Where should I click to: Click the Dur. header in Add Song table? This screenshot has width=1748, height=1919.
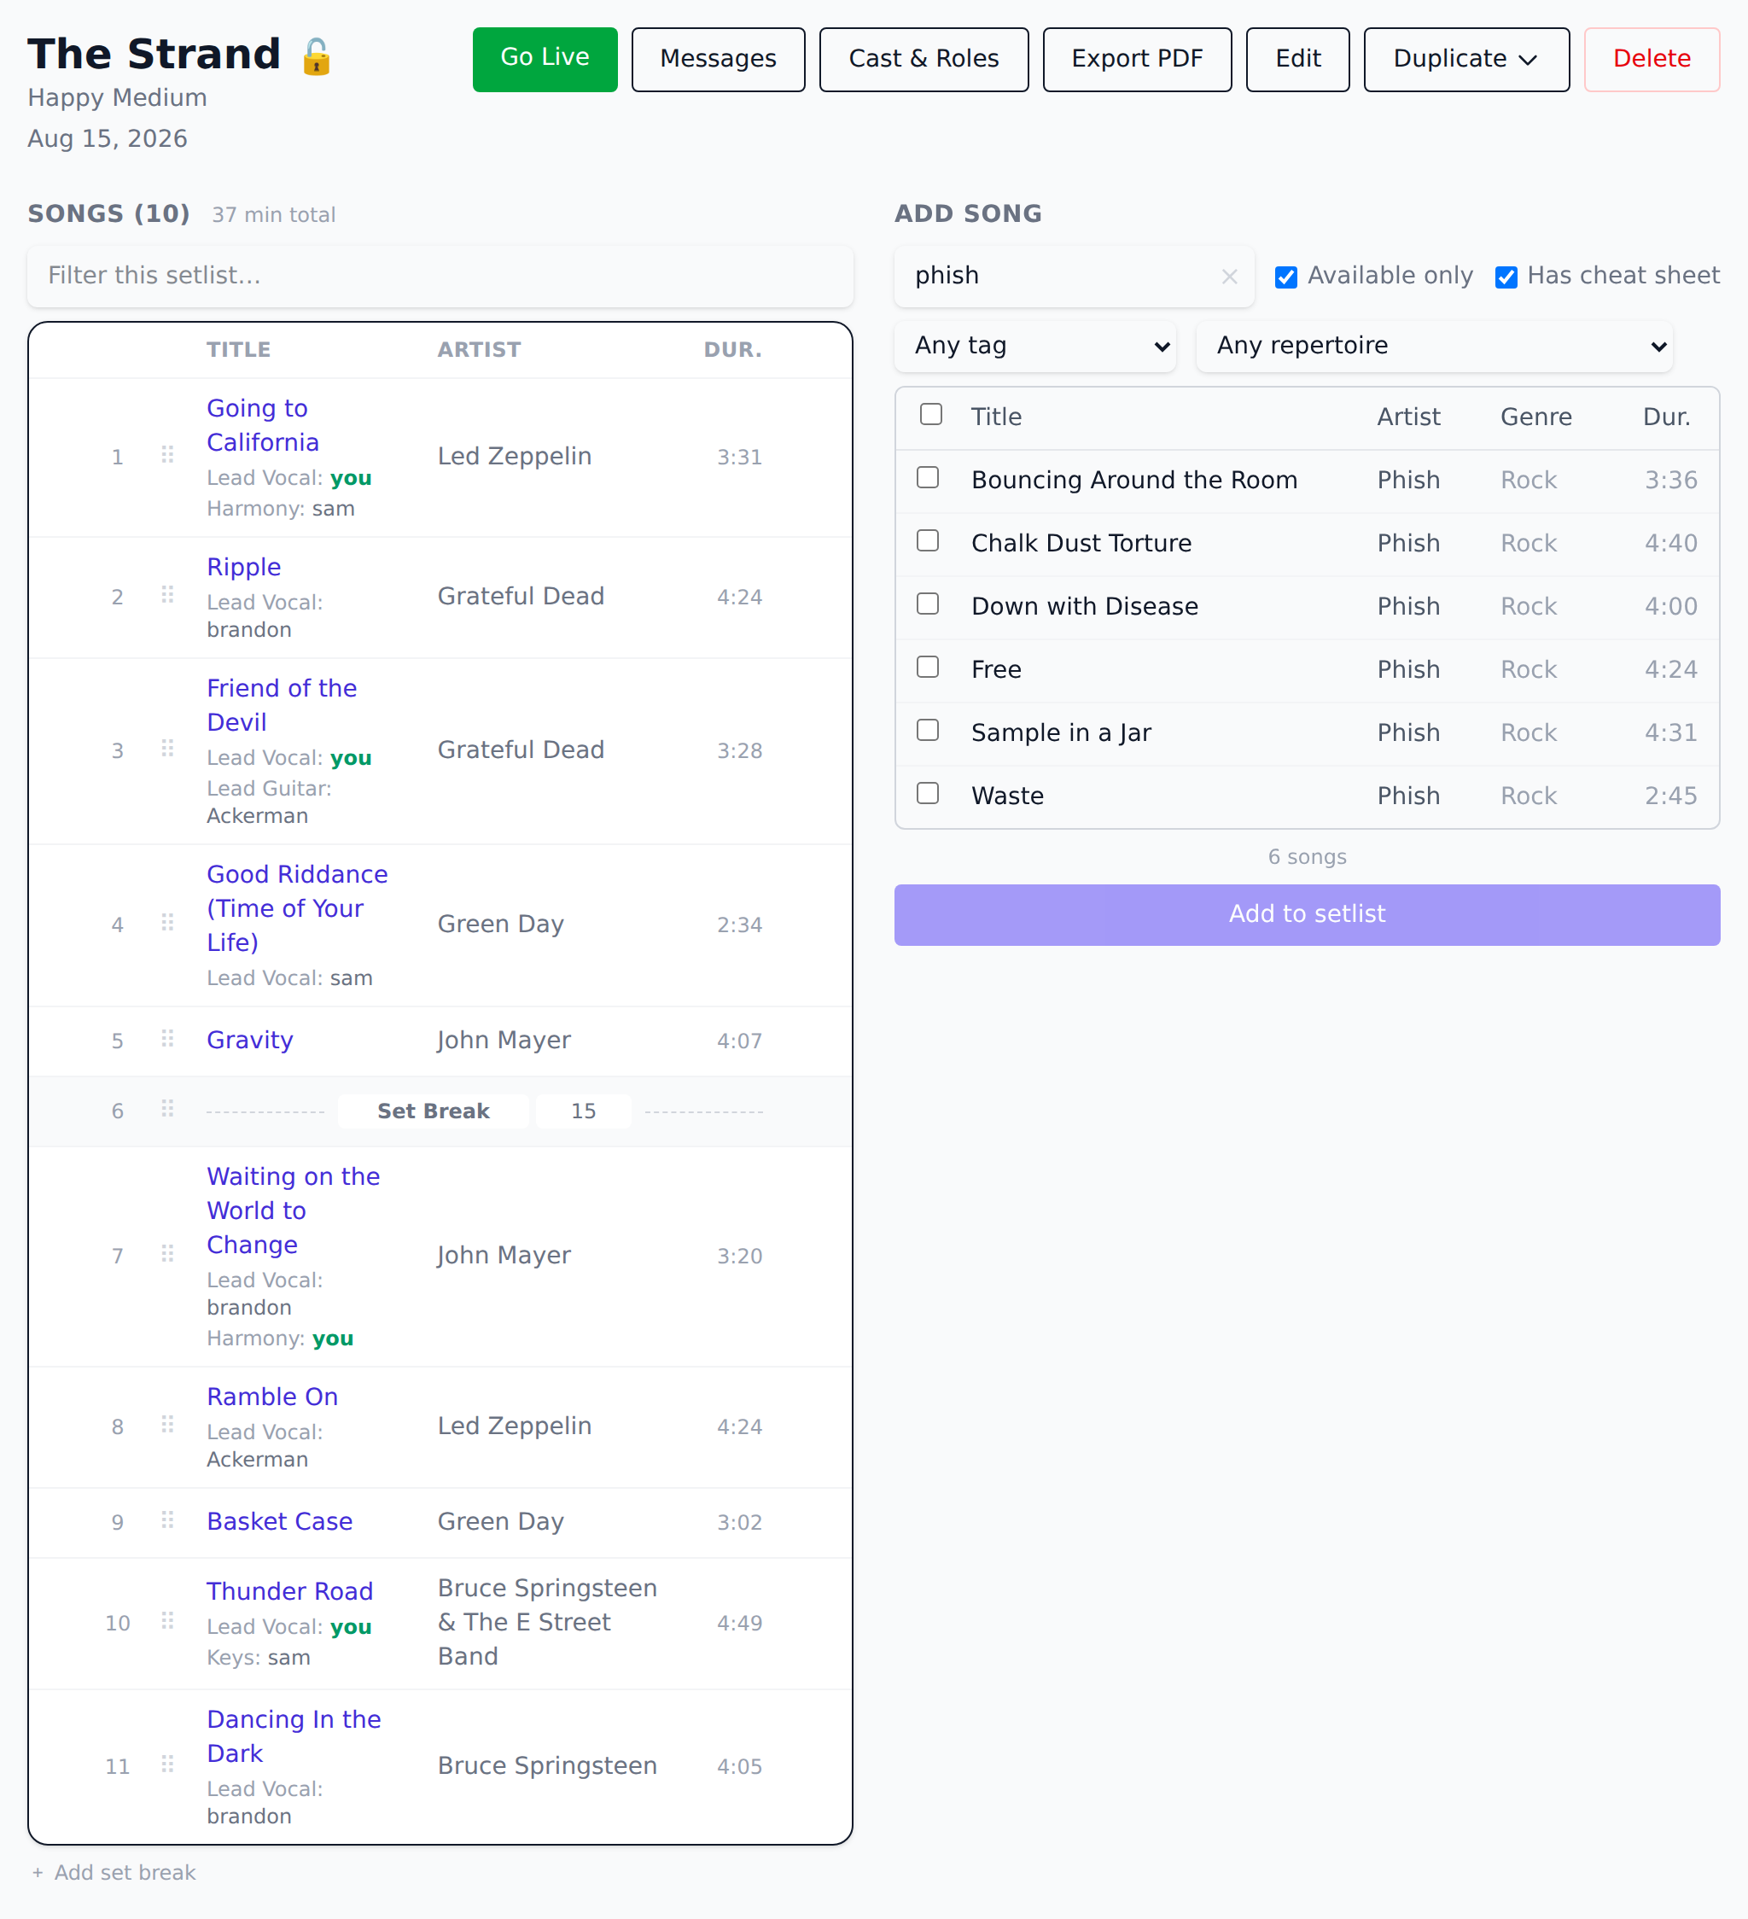(1666, 417)
